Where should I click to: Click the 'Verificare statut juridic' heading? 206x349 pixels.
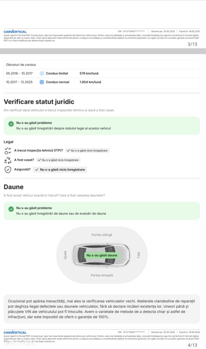pos(39,102)
